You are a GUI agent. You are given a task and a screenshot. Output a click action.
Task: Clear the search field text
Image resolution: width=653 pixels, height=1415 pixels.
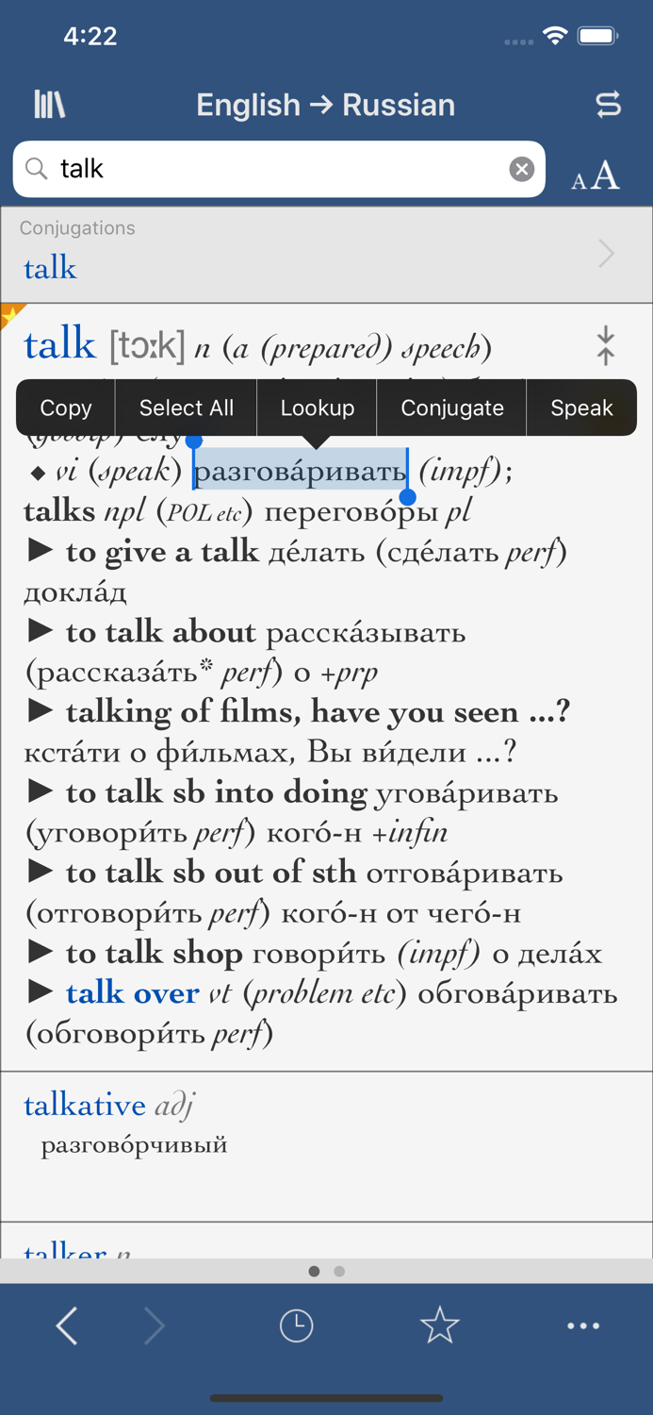pos(522,169)
